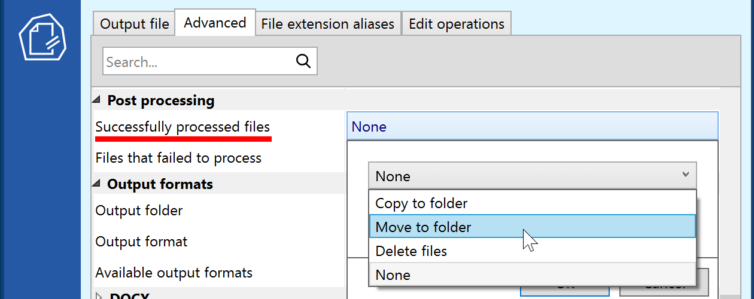This screenshot has width=754, height=299.
Task: Expand the DOCX section
Action: click(x=99, y=295)
